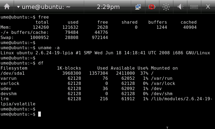Viewport: 215px width, 129px height.
Task: Click the varlock filesystem name
Action: tap(10, 83)
